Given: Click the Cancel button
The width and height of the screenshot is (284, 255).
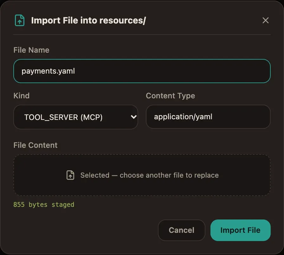Looking at the screenshot, I should (x=182, y=230).
